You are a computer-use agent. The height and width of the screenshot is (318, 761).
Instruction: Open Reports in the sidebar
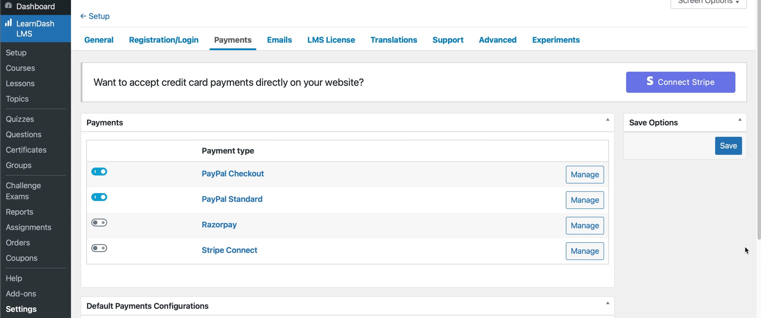coord(19,212)
